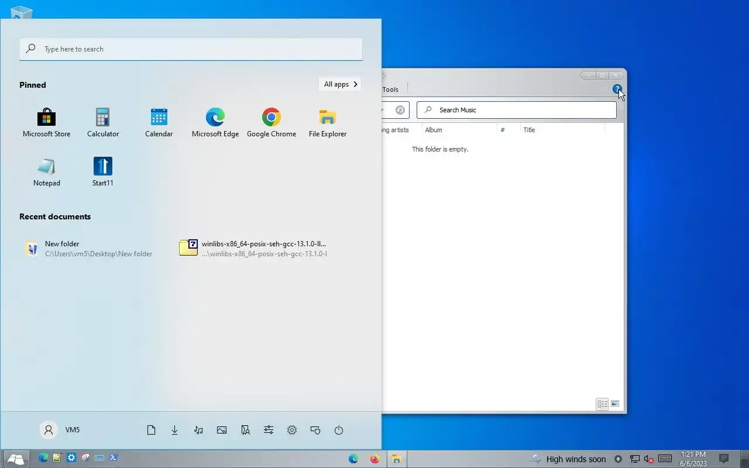
Task: Launch Microsoft Edge from the Pinned section
Action: tap(215, 123)
